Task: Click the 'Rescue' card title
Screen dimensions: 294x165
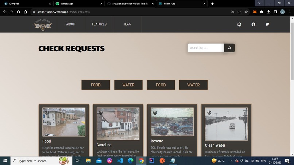Action: coord(157,141)
